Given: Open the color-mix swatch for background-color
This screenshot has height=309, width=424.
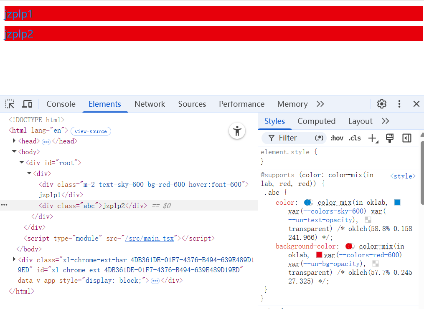Looking at the screenshot, I should tap(350, 246).
